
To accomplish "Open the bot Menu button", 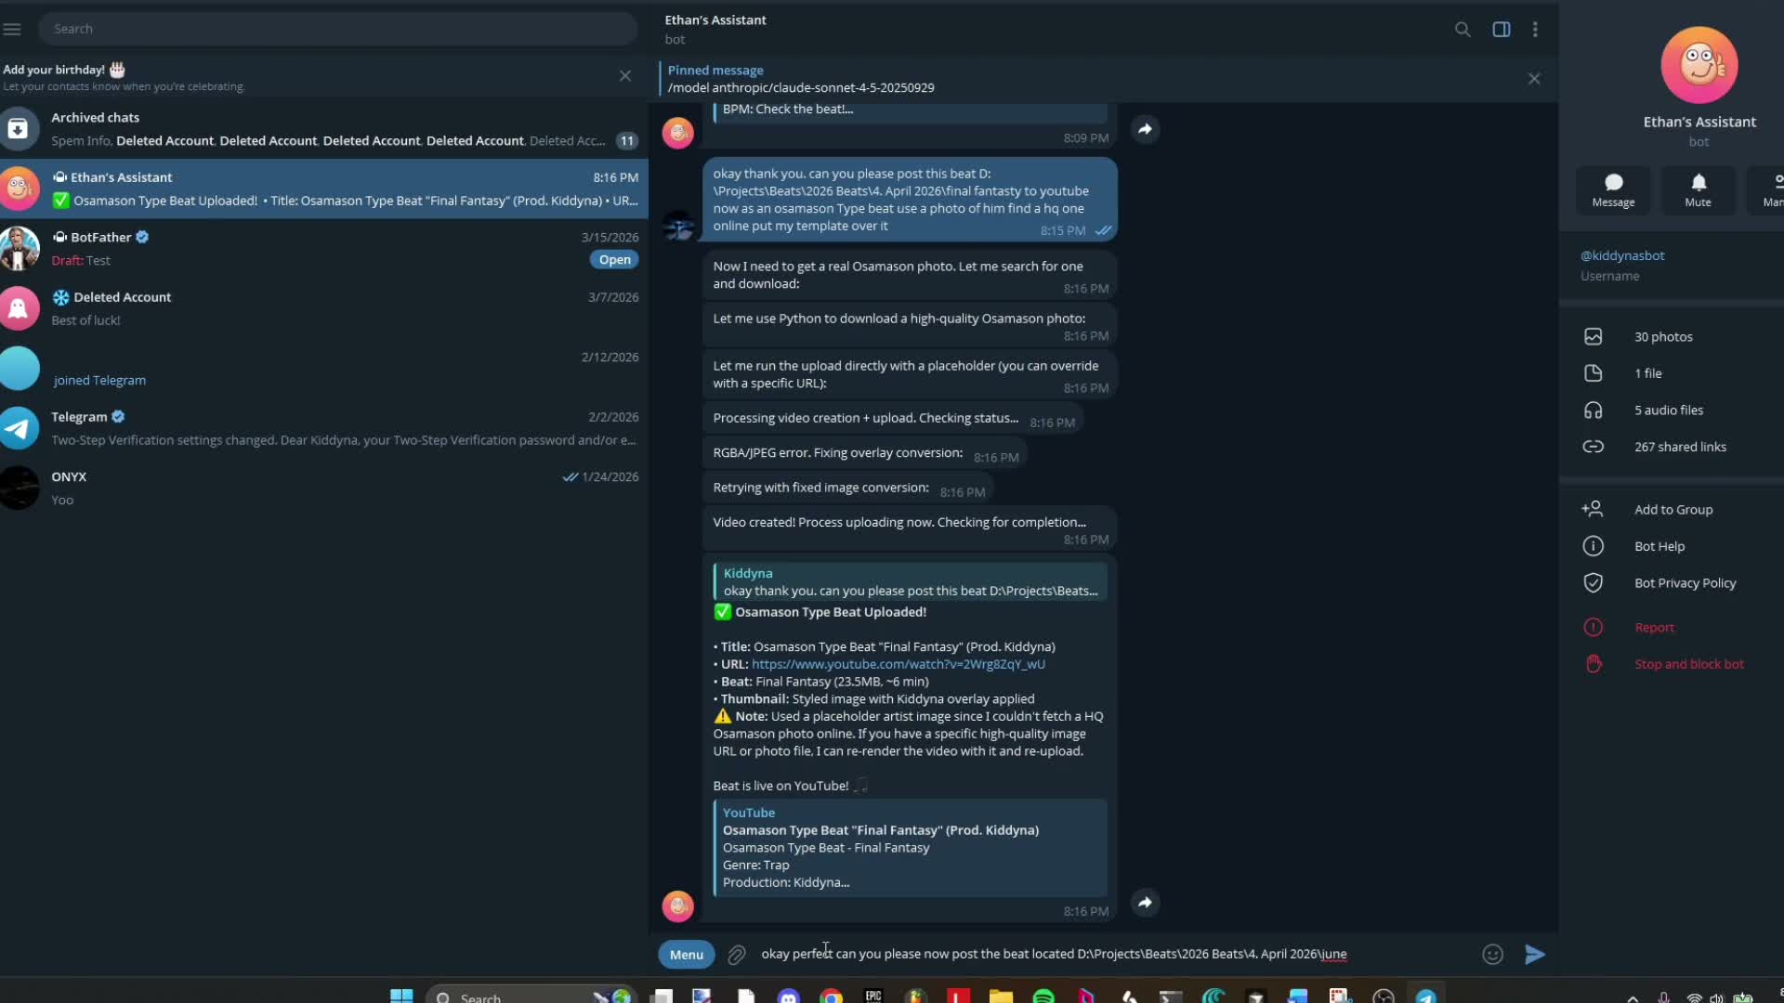I will point(686,954).
